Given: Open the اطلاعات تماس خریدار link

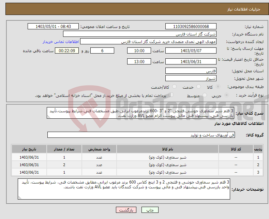Looking at the screenshot, I should click(61, 42).
